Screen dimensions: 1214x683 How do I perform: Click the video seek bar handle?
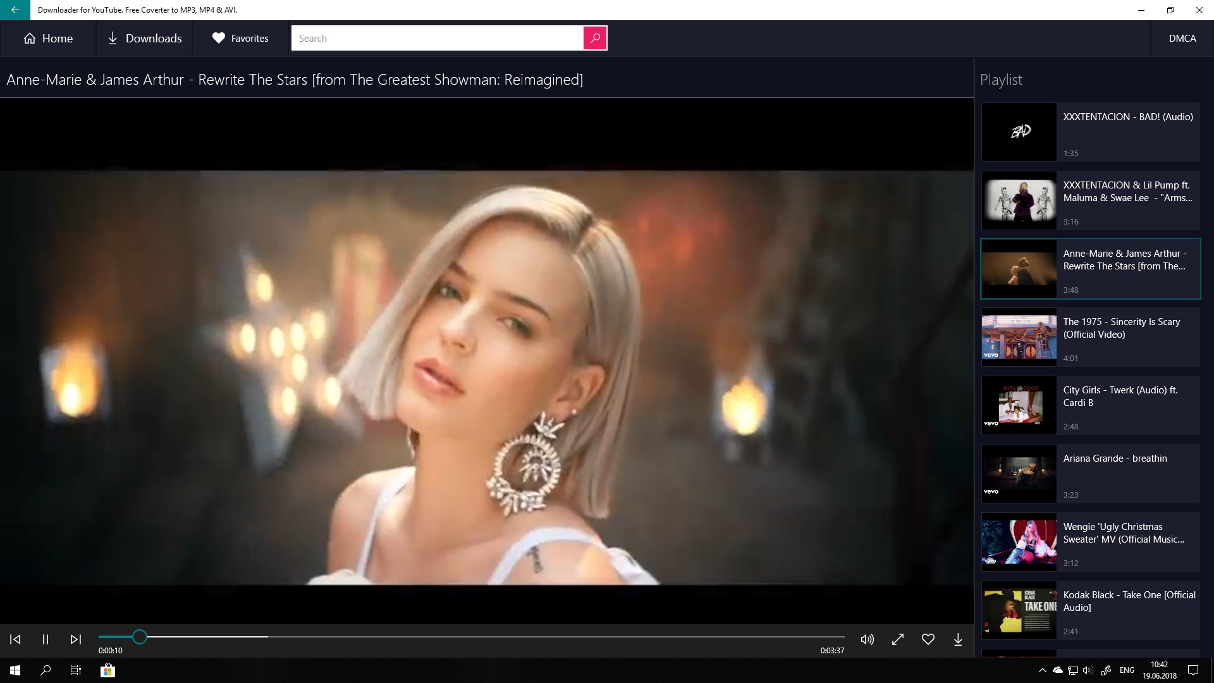pyautogui.click(x=140, y=637)
